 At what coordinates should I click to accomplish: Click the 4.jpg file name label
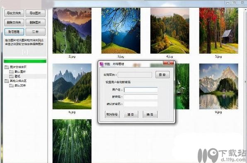(x=170, y=56)
